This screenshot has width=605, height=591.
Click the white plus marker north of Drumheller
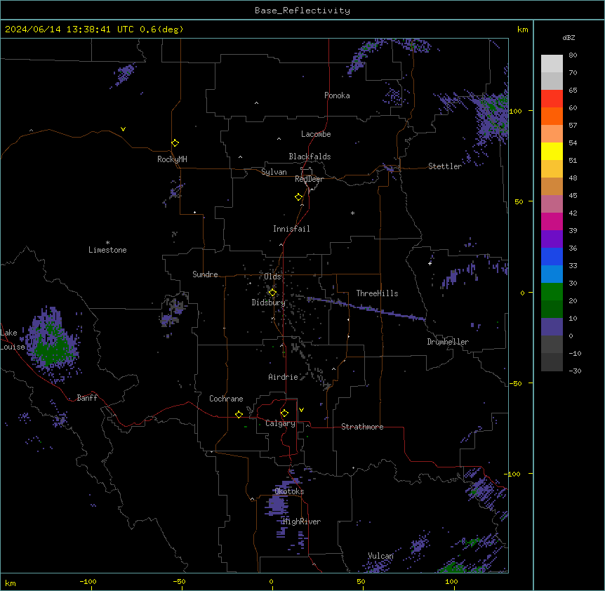click(430, 263)
